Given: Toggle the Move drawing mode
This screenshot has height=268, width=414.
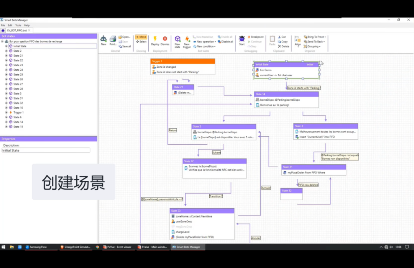Looking at the screenshot, I should point(141,37).
